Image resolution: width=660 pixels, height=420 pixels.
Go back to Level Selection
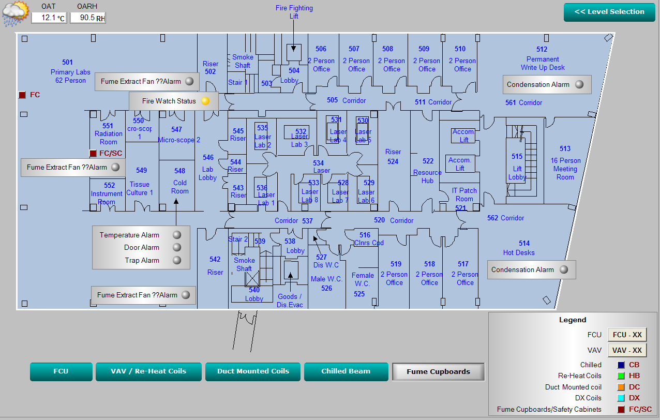(609, 12)
